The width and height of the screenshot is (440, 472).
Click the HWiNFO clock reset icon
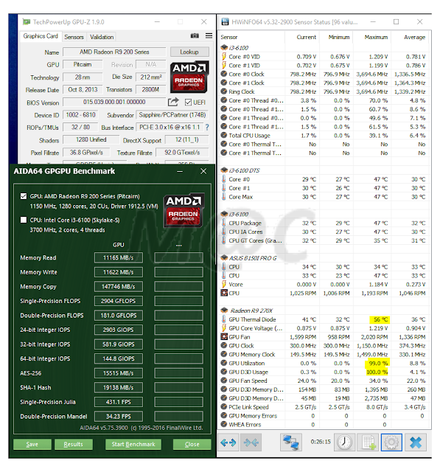(344, 442)
